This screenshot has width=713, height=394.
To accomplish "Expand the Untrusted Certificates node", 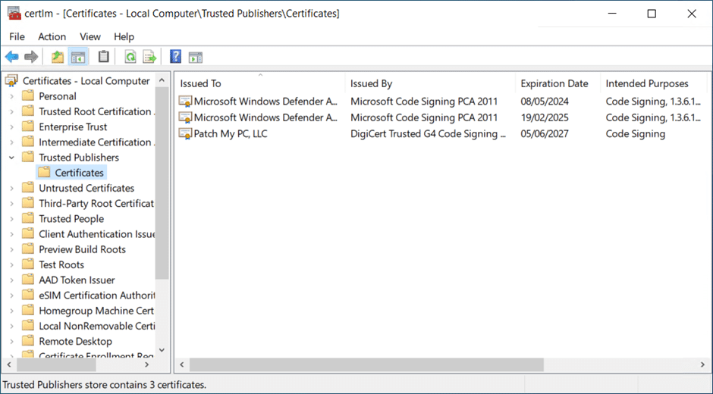I will [x=11, y=188].
